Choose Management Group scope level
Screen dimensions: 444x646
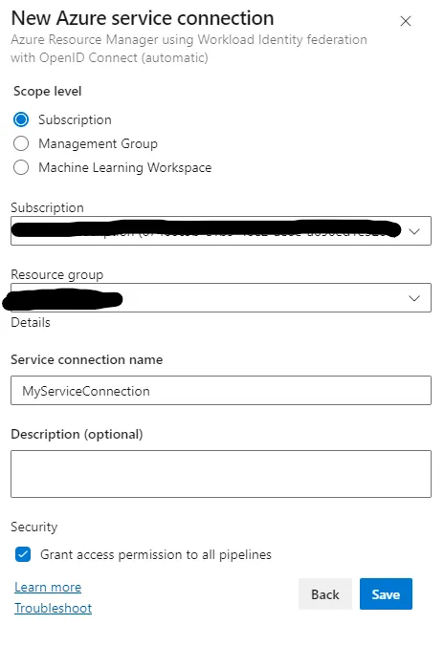21,143
